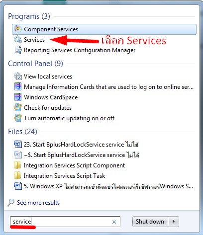This screenshot has width=203, height=235.
Task: Expand the Programs (3) results group
Action: click(x=29, y=16)
